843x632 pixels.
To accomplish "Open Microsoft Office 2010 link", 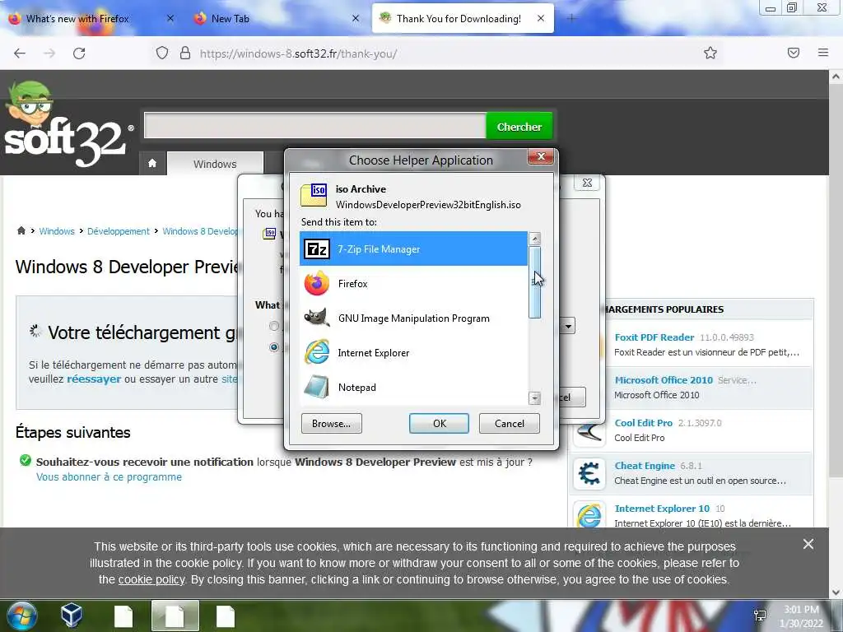I will click(x=664, y=380).
